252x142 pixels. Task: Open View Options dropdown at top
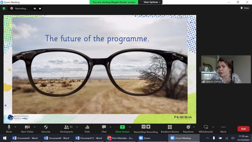152,2
